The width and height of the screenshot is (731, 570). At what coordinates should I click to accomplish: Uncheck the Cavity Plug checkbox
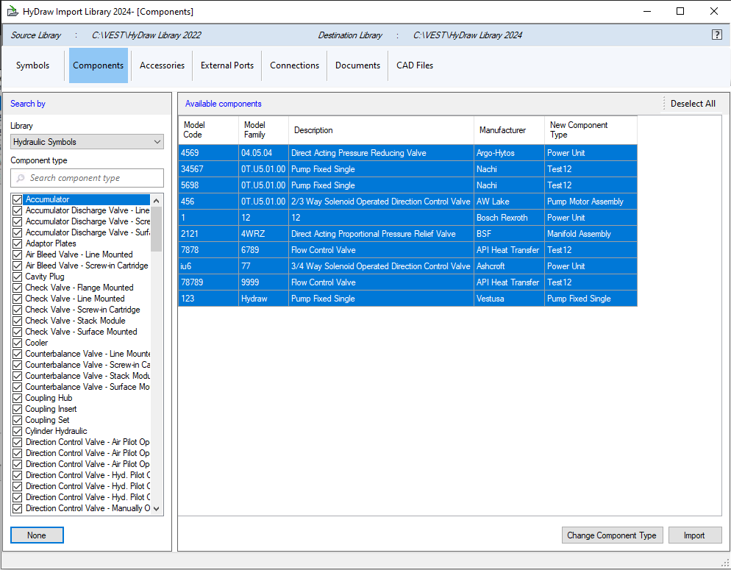pyautogui.click(x=16, y=276)
